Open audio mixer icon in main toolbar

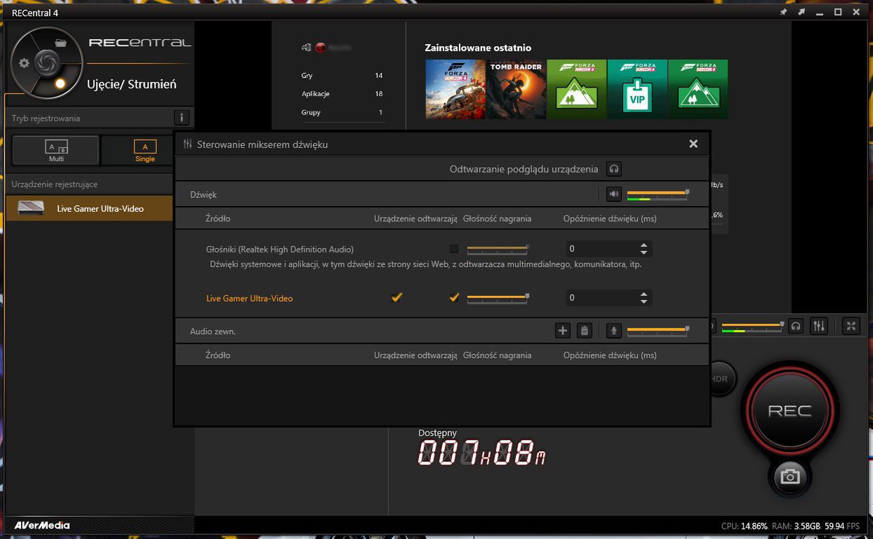(x=819, y=326)
